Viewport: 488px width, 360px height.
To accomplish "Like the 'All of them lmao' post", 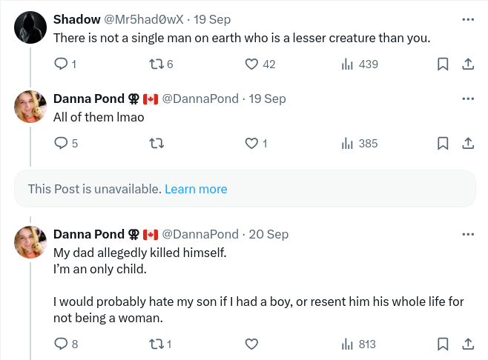I will point(251,144).
